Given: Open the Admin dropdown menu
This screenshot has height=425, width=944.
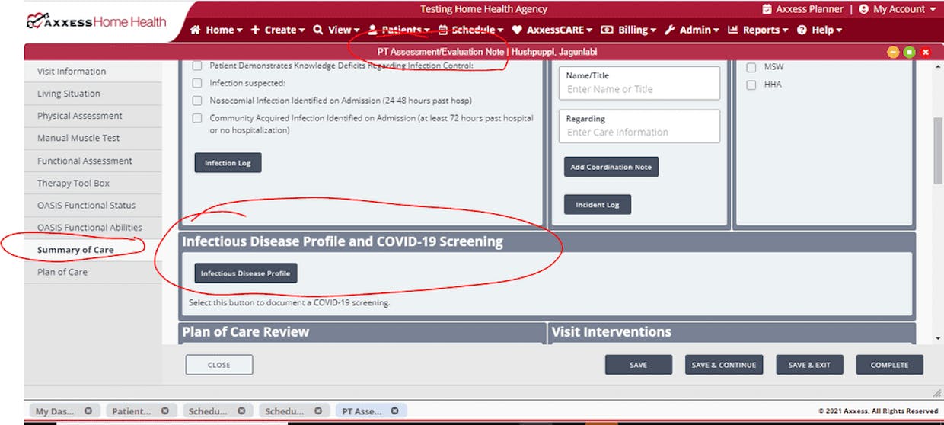Looking at the screenshot, I should click(x=691, y=30).
